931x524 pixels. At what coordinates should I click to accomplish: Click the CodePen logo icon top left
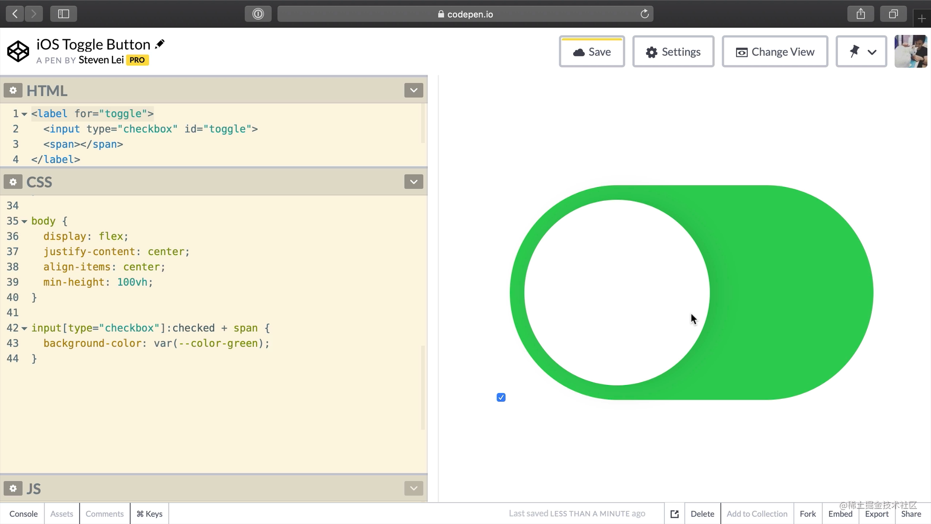[18, 51]
